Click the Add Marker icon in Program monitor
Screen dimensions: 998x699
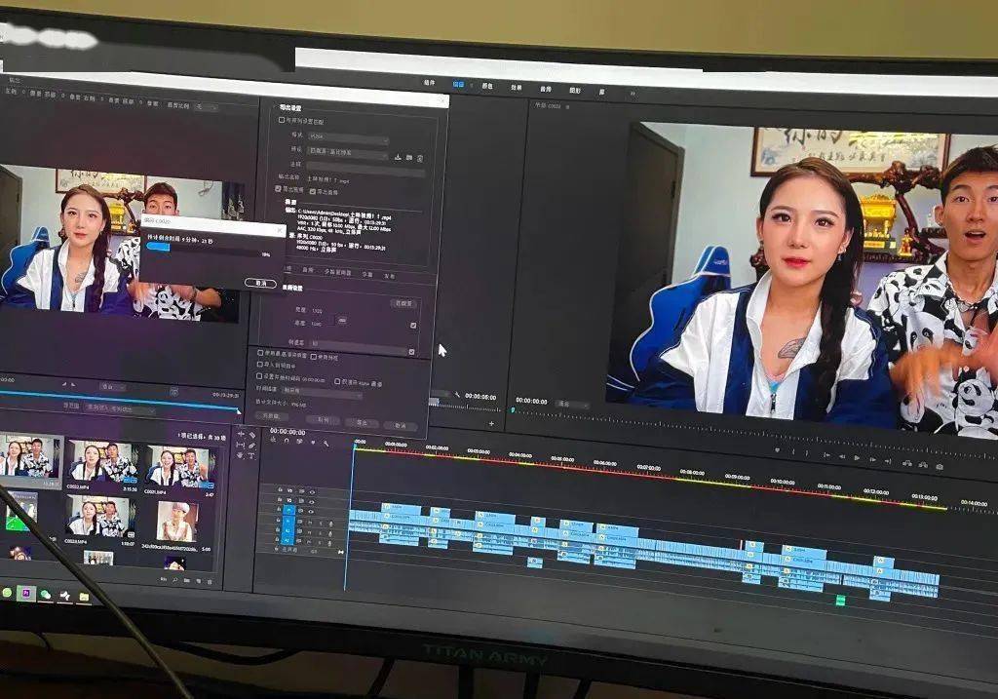point(777,449)
